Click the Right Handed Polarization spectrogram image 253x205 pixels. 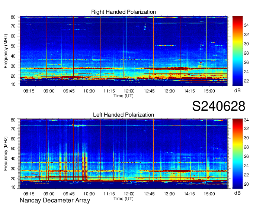[124, 51]
